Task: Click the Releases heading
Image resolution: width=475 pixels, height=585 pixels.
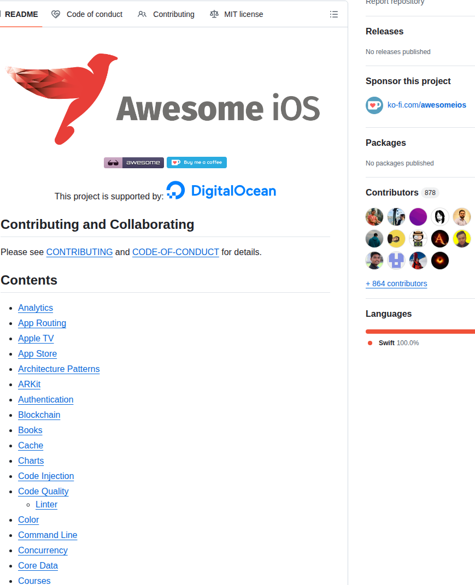Action: tap(385, 31)
